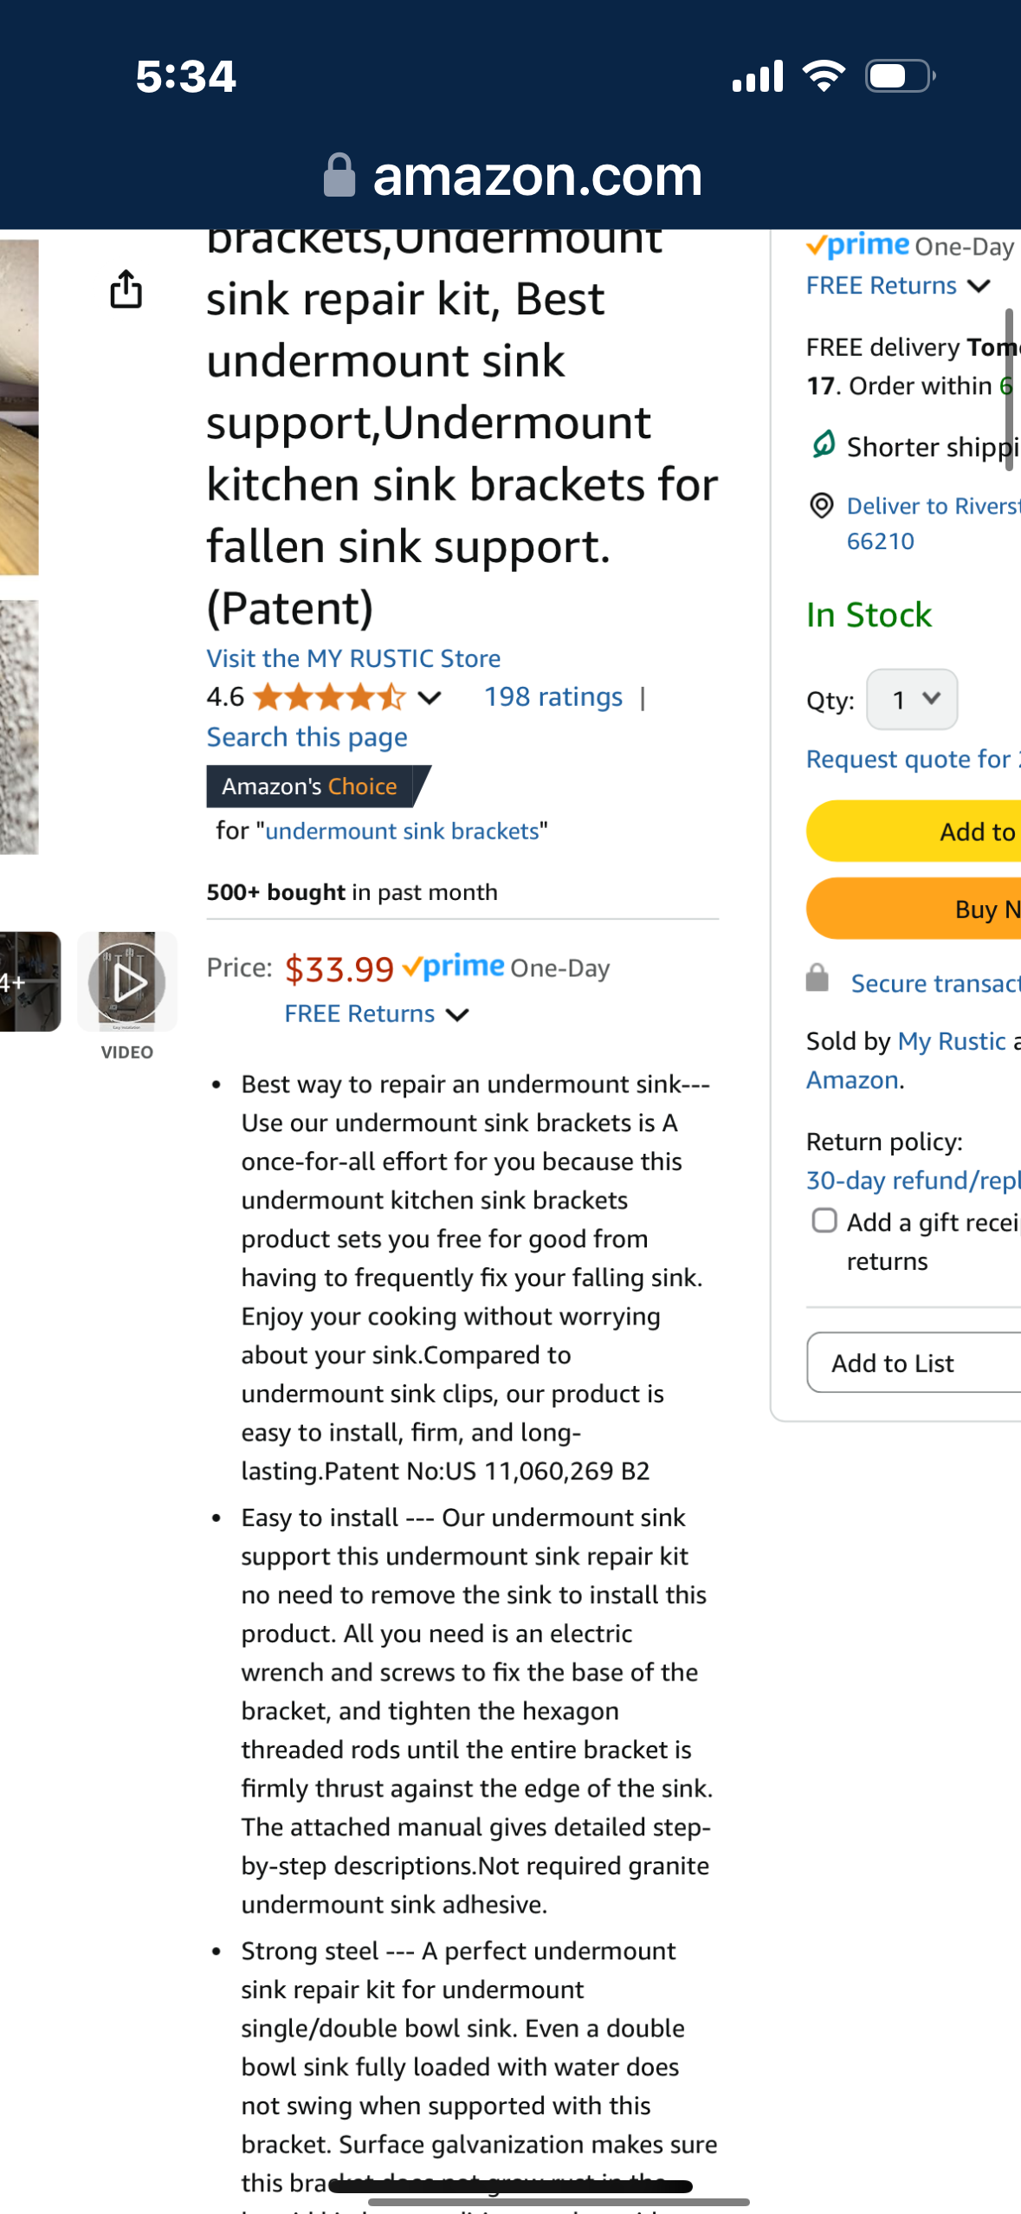The image size is (1021, 2214).
Task: Open the Qty quantity dropdown
Action: (912, 699)
